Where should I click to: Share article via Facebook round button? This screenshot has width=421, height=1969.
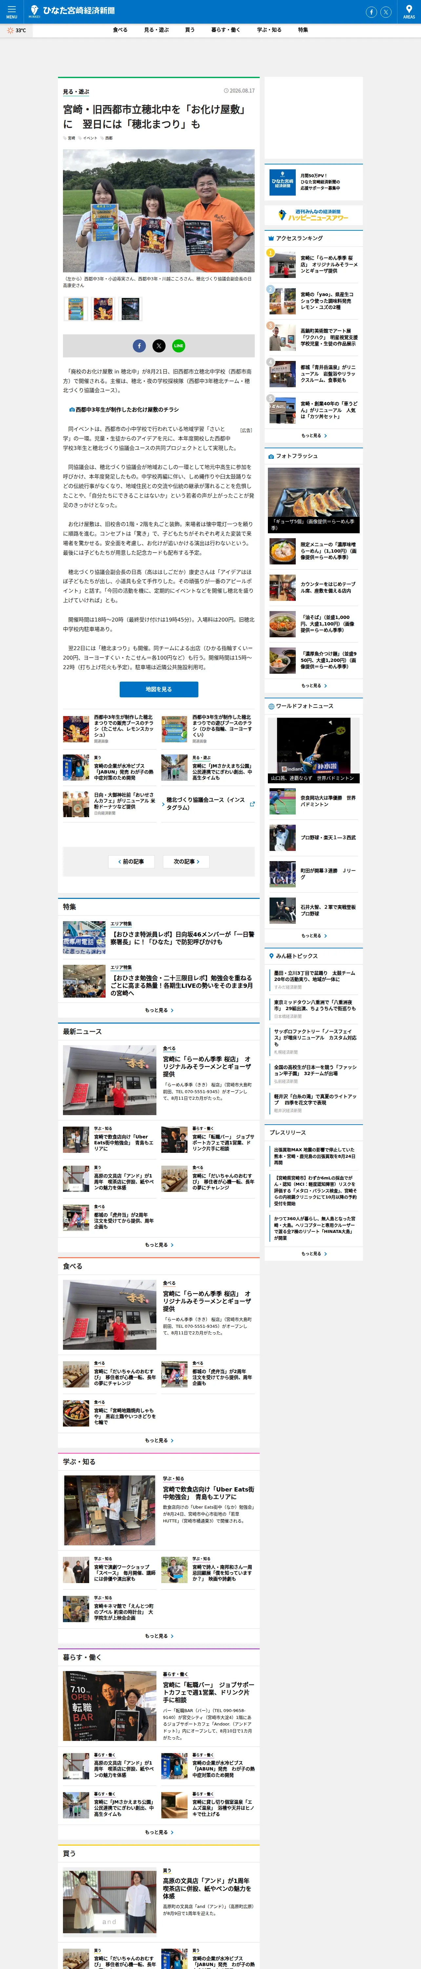[x=139, y=346]
